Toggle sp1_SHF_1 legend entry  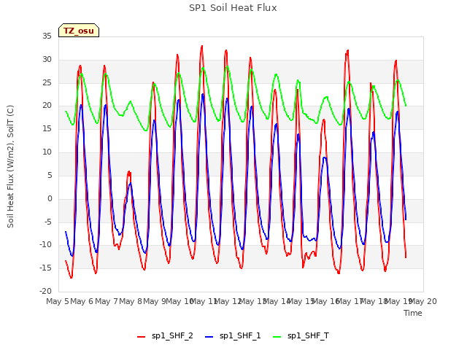pyautogui.click(x=233, y=335)
